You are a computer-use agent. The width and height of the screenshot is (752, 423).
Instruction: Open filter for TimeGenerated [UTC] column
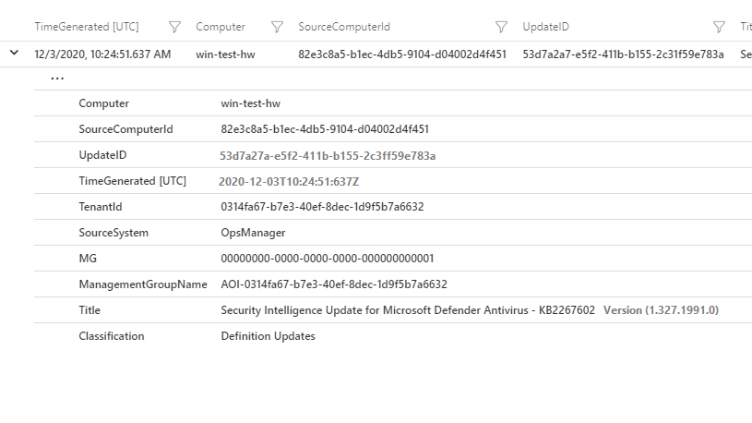pos(175,28)
